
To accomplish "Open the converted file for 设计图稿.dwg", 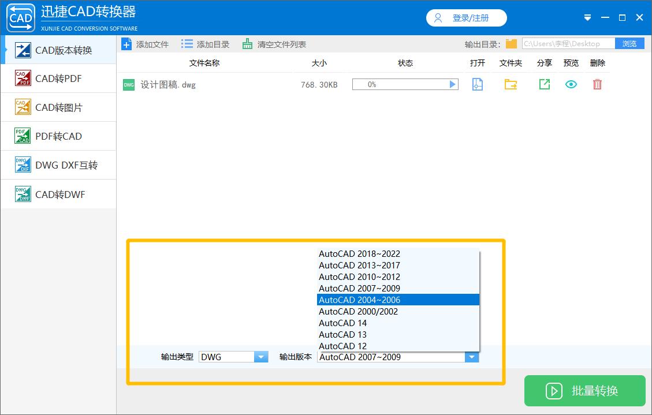I will click(477, 84).
